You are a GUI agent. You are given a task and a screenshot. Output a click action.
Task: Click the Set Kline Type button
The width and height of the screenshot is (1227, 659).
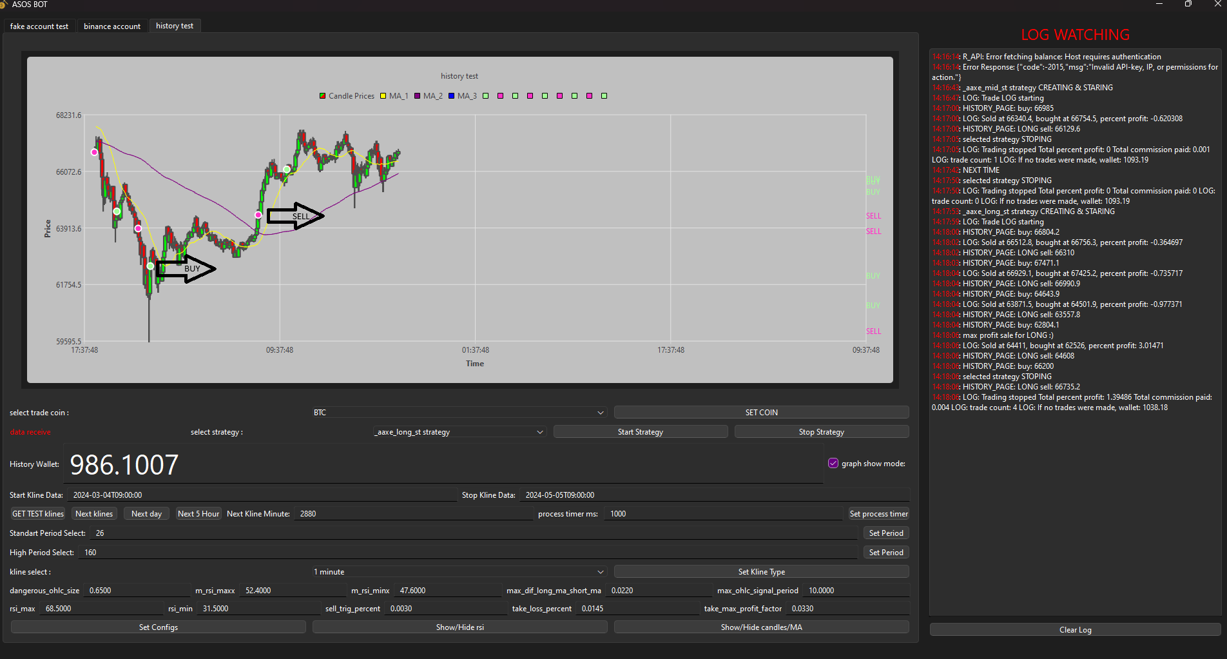(x=761, y=572)
